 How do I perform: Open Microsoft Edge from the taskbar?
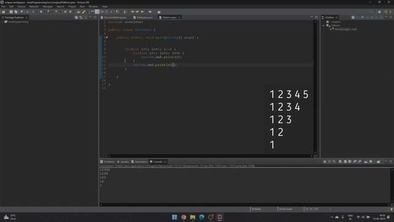click(x=202, y=217)
